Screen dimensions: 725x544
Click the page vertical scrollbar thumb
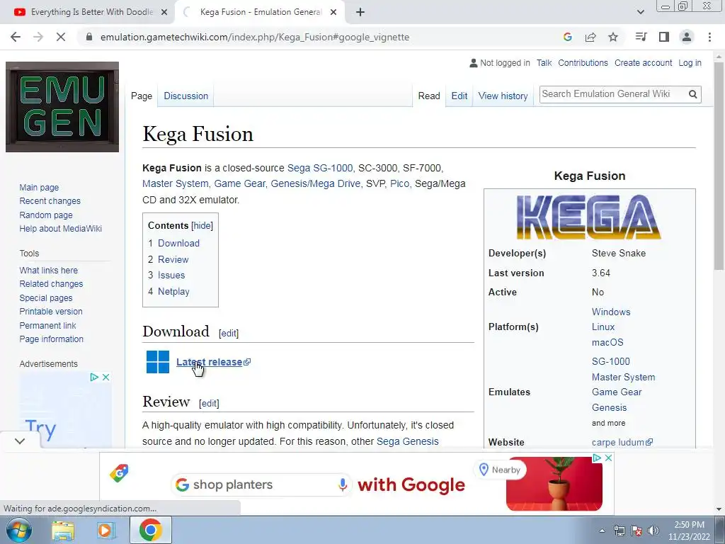[x=719, y=165]
